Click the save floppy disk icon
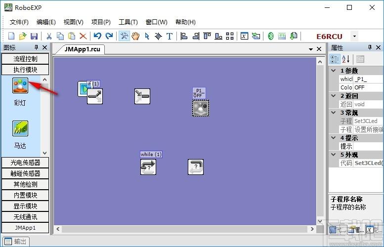This screenshot has height=247, width=384. (34, 36)
